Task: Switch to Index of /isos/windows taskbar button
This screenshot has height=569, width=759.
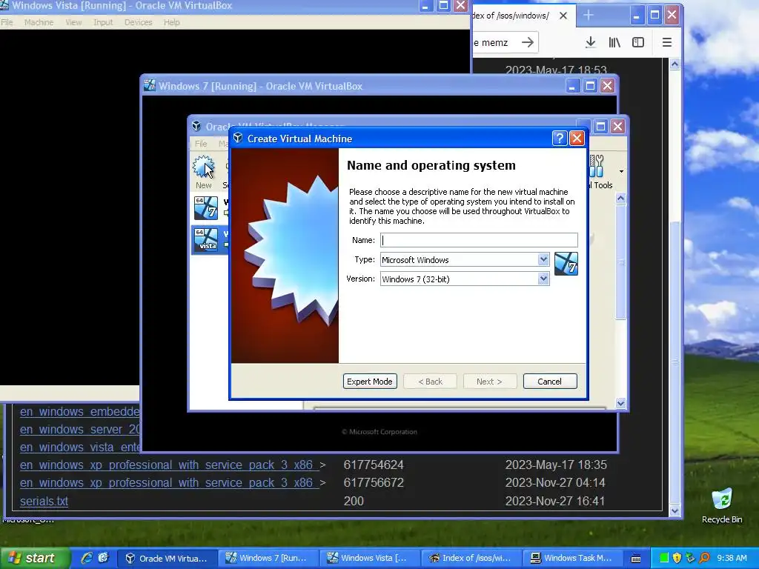Action: [469, 559]
